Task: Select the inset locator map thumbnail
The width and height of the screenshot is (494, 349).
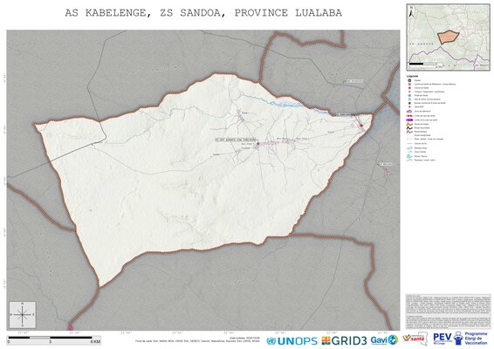Action: (x=448, y=38)
